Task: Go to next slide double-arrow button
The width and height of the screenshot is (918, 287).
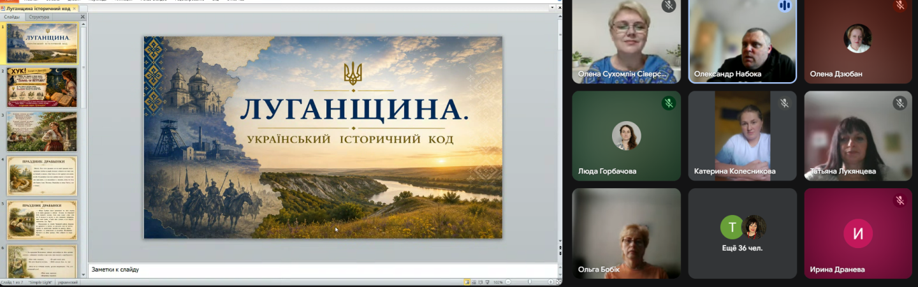Action: coord(560,254)
